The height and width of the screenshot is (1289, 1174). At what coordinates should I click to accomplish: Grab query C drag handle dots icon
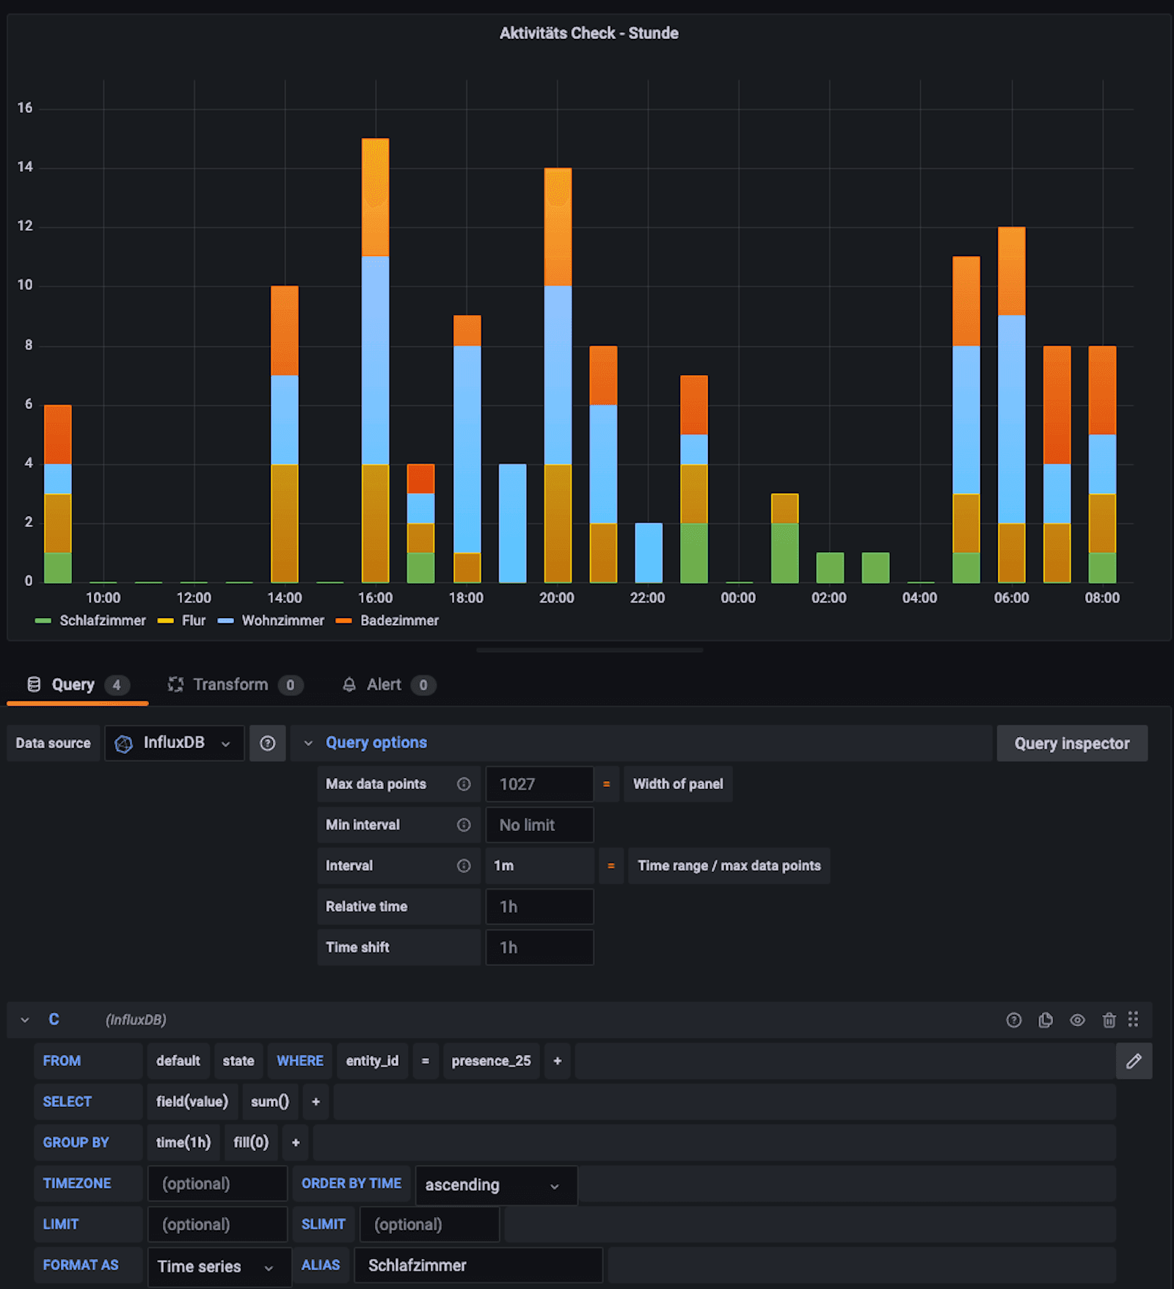1134,1020
